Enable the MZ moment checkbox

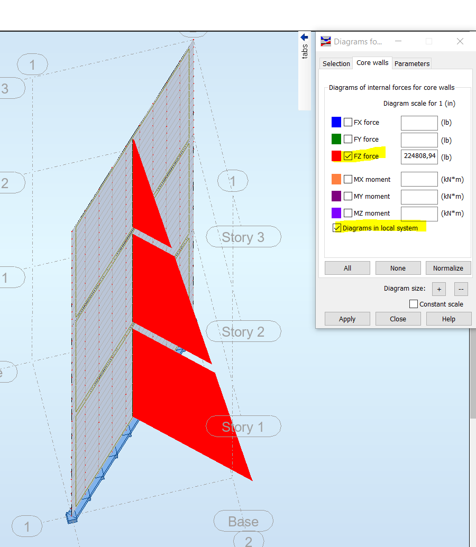tap(348, 213)
